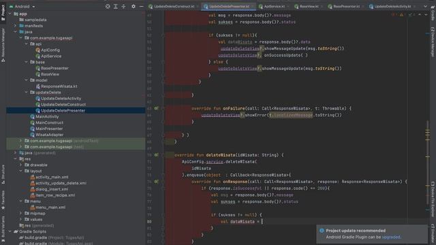Collapse the java source folder
436x245 pixels.
(x=15, y=32)
